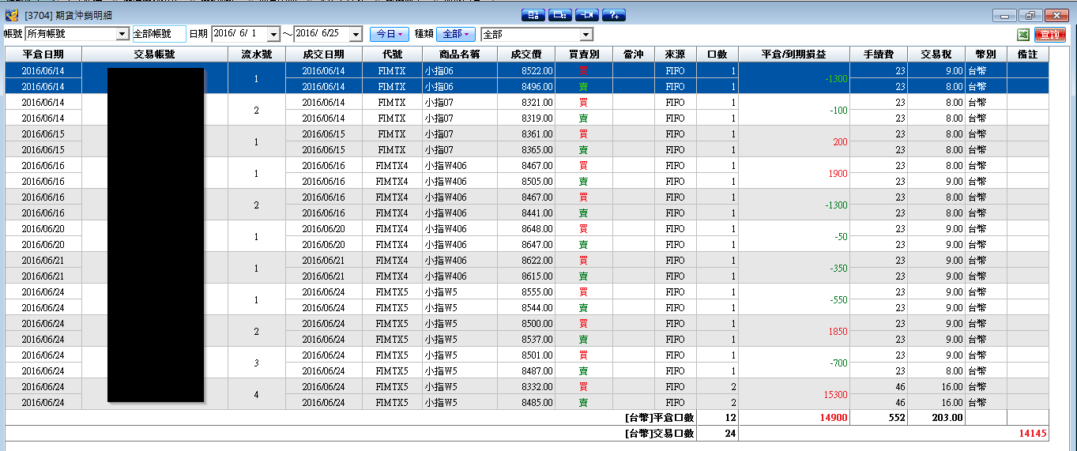The image size is (1077, 451).
Task: Expand the wide 全部 combo box
Action: click(586, 34)
